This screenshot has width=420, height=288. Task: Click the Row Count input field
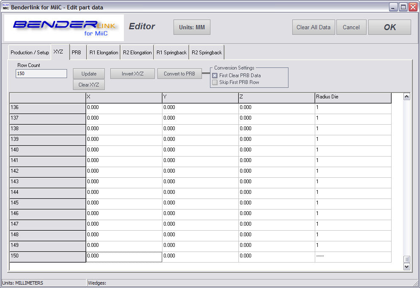click(x=41, y=74)
